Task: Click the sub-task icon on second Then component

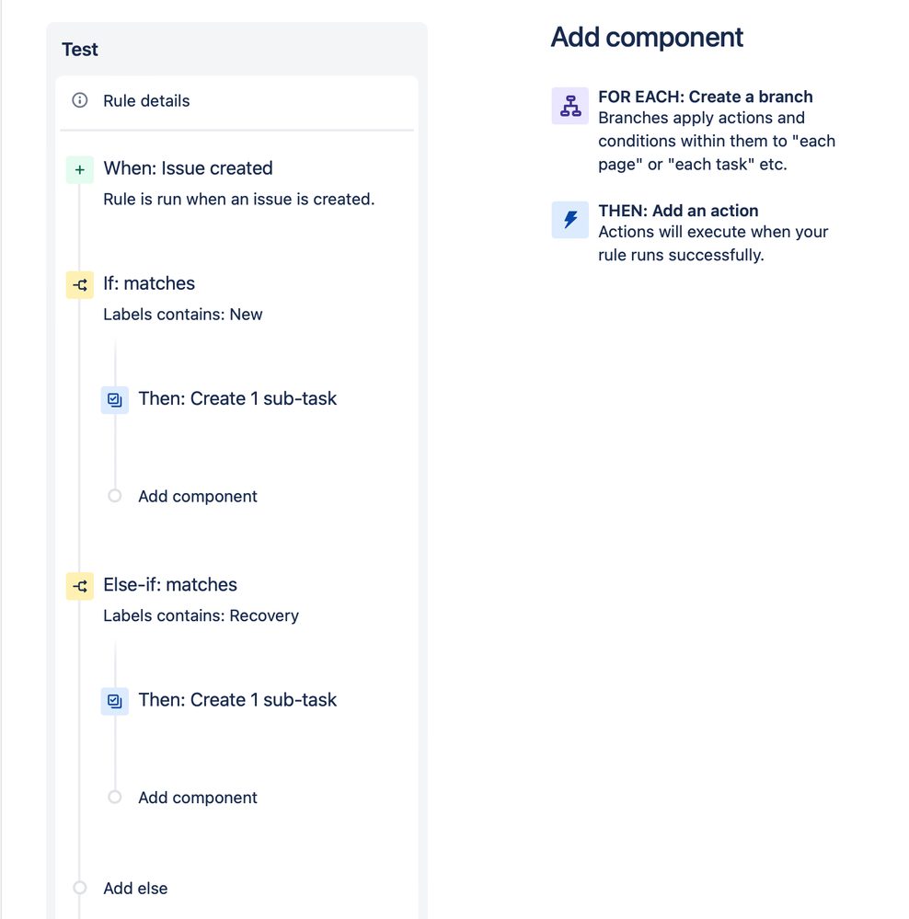Action: (114, 700)
